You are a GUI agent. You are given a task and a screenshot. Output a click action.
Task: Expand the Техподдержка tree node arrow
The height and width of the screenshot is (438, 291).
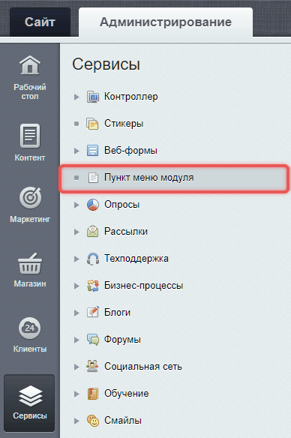pos(76,259)
